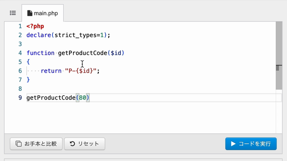The height and width of the screenshot is (161, 287).
Task: Click the リセット button
Action: (85, 144)
